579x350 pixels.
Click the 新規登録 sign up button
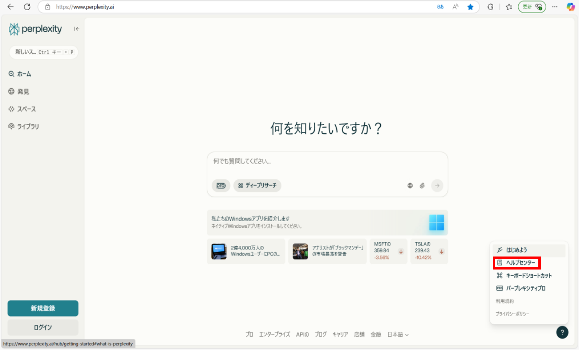point(43,309)
